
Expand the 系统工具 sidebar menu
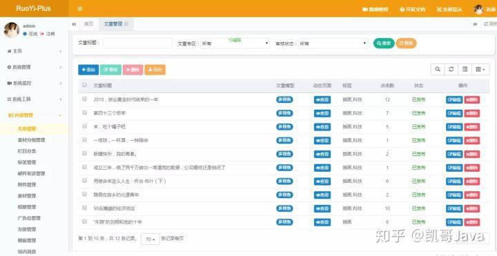[35, 99]
